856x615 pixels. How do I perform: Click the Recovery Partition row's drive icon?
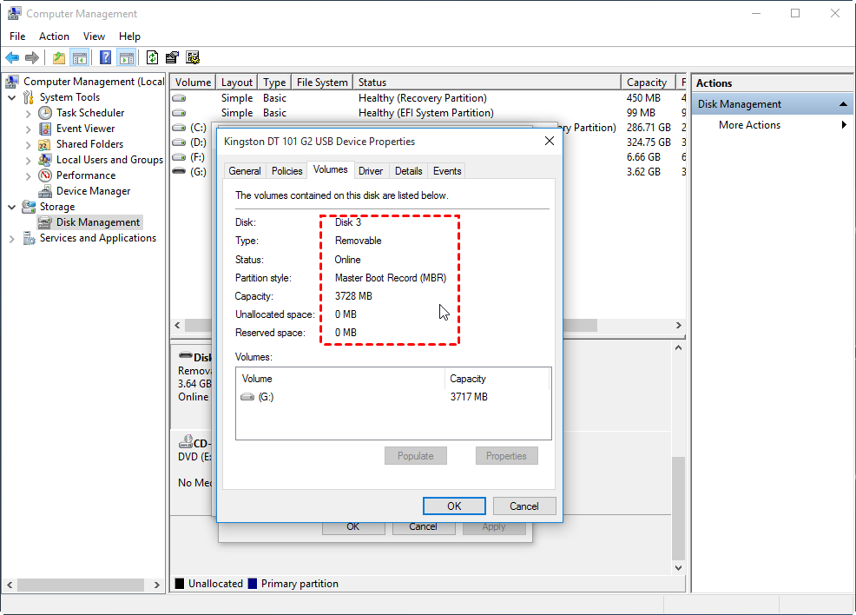pos(179,98)
